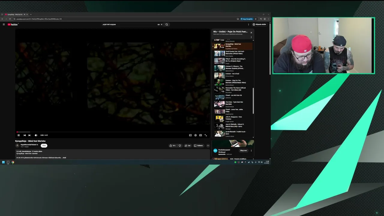The width and height of the screenshot is (384, 216).
Task: Share the video with Jaa
Action: (187, 145)
